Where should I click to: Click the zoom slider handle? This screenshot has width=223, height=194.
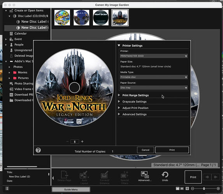click(x=204, y=189)
